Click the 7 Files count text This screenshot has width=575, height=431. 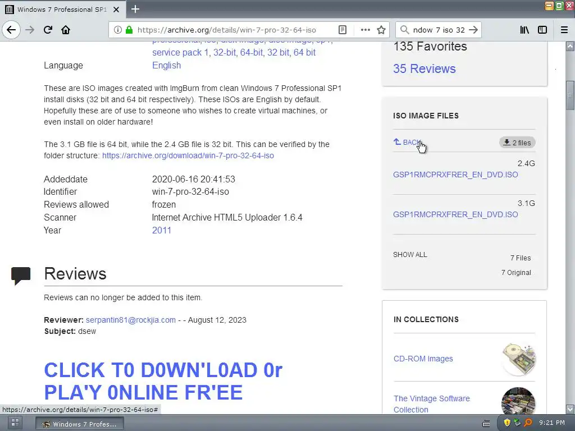click(521, 258)
